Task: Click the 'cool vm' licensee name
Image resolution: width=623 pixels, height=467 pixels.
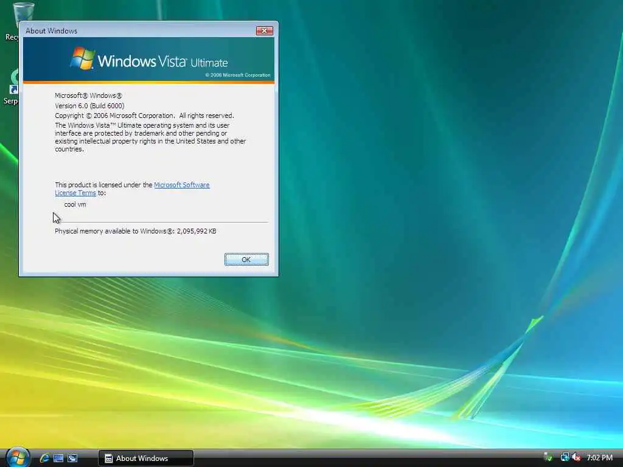Action: pyautogui.click(x=75, y=204)
